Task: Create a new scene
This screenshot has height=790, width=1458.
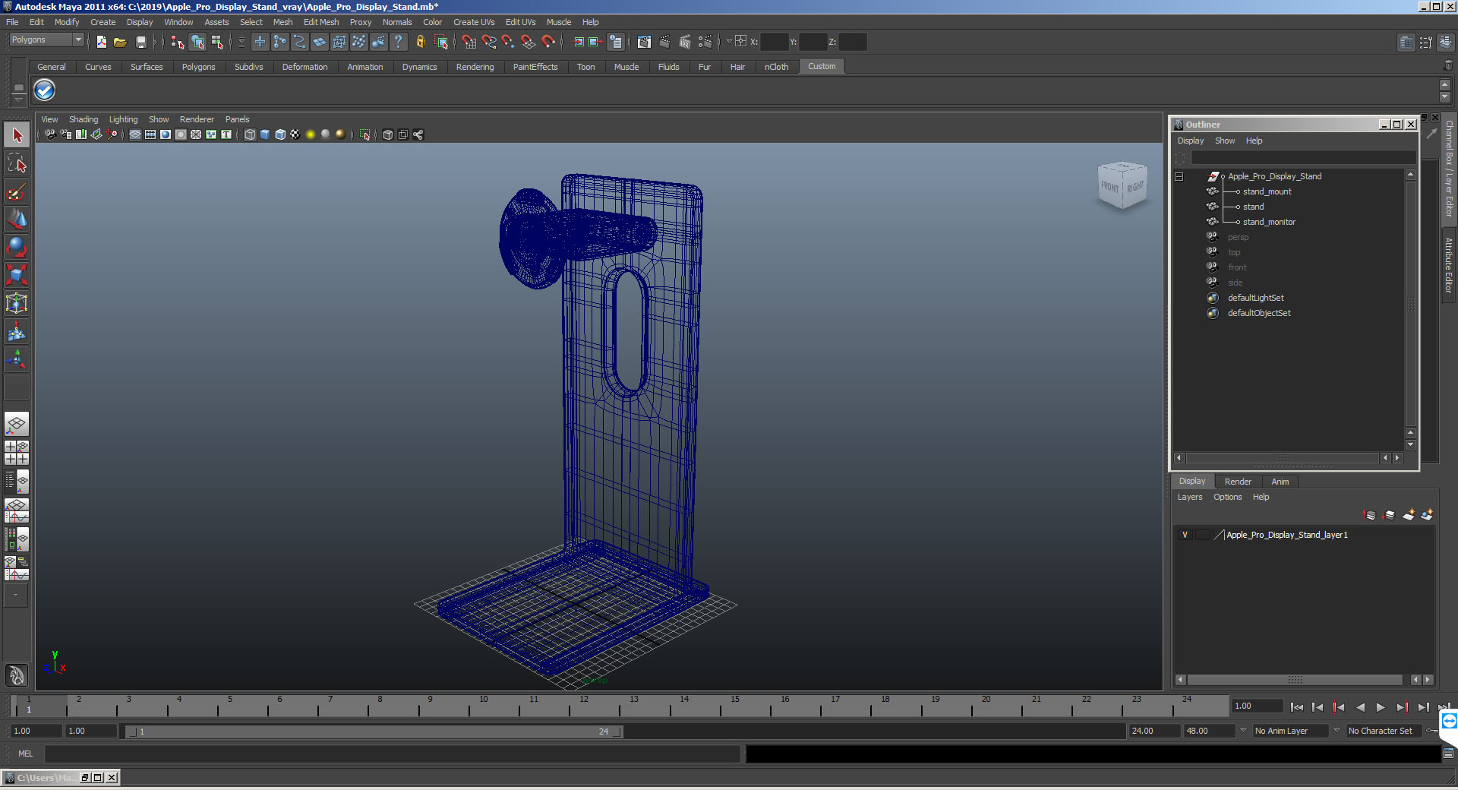Action: (x=101, y=42)
